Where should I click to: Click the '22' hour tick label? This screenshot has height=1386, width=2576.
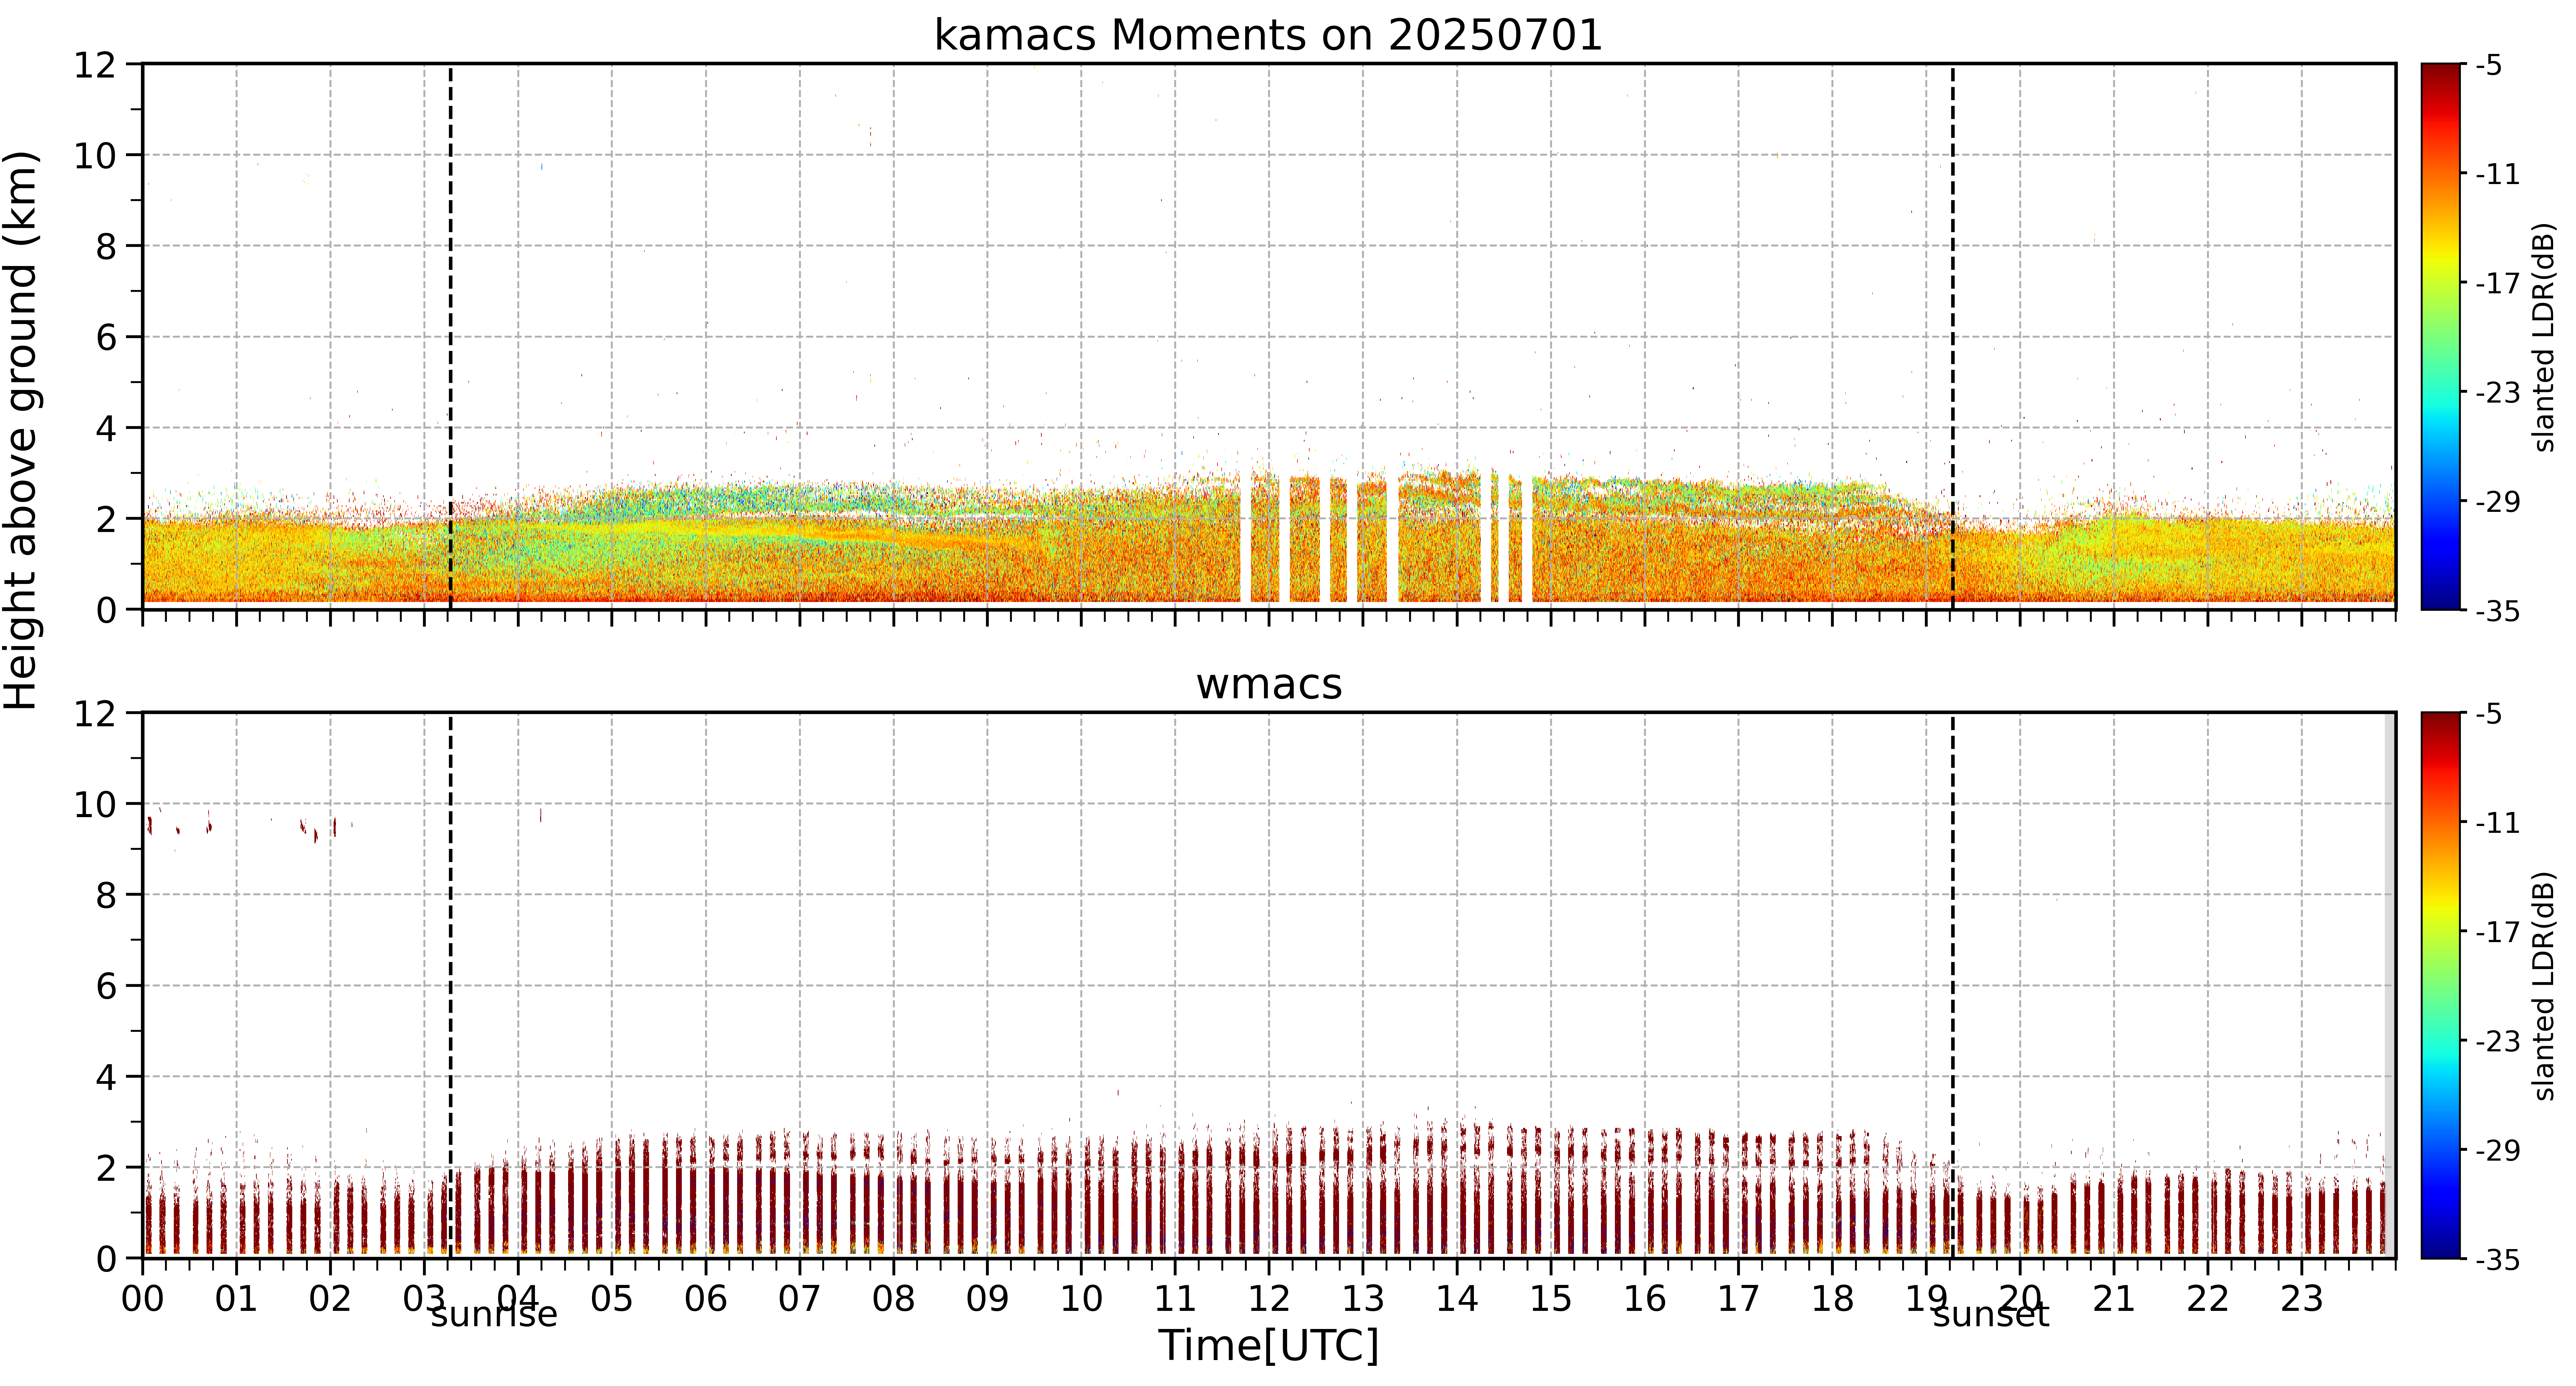[2208, 1299]
